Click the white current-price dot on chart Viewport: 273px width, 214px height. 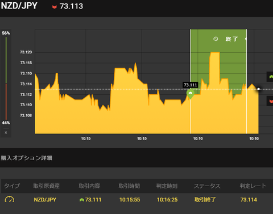point(258,89)
